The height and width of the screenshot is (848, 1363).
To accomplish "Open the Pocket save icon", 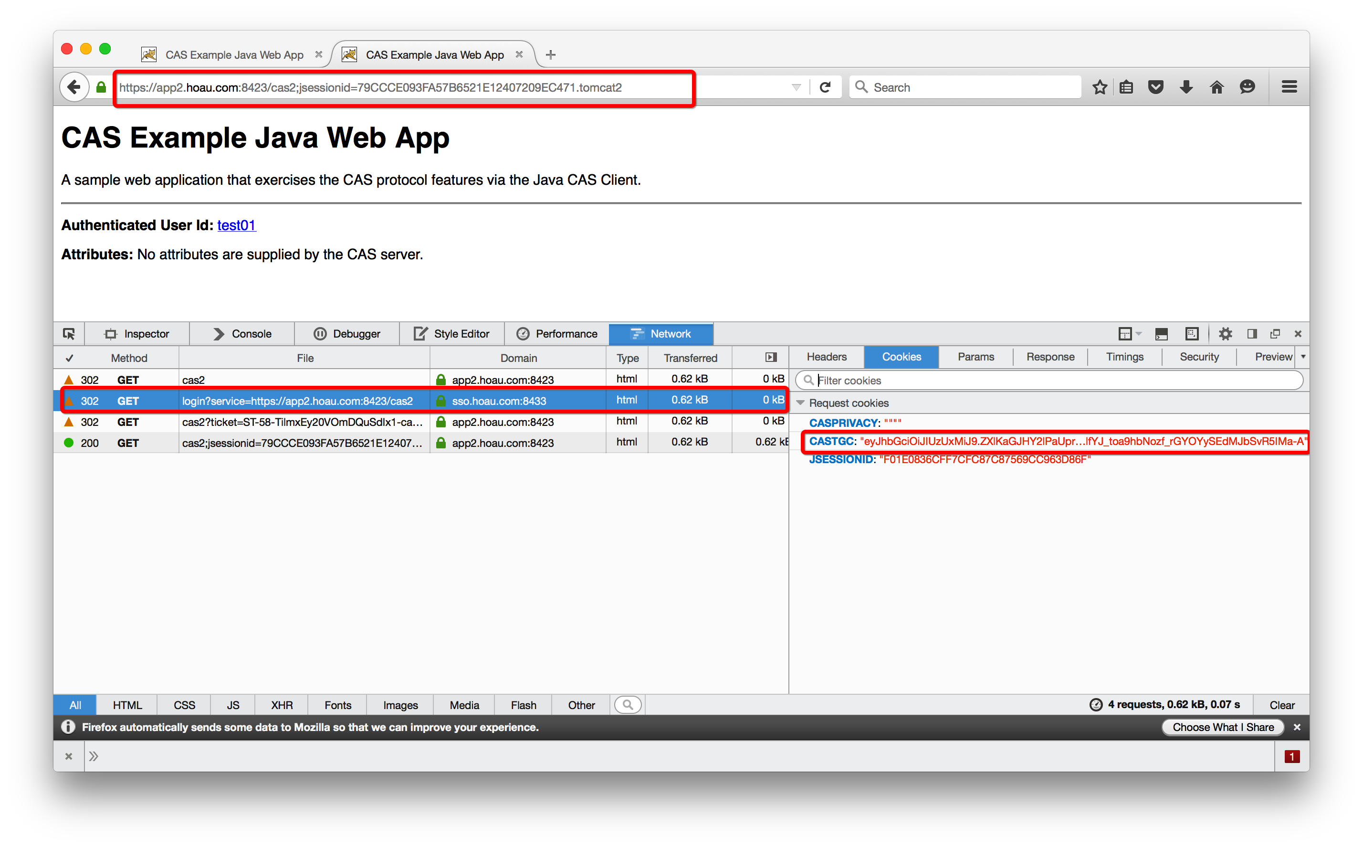I will click(x=1155, y=87).
